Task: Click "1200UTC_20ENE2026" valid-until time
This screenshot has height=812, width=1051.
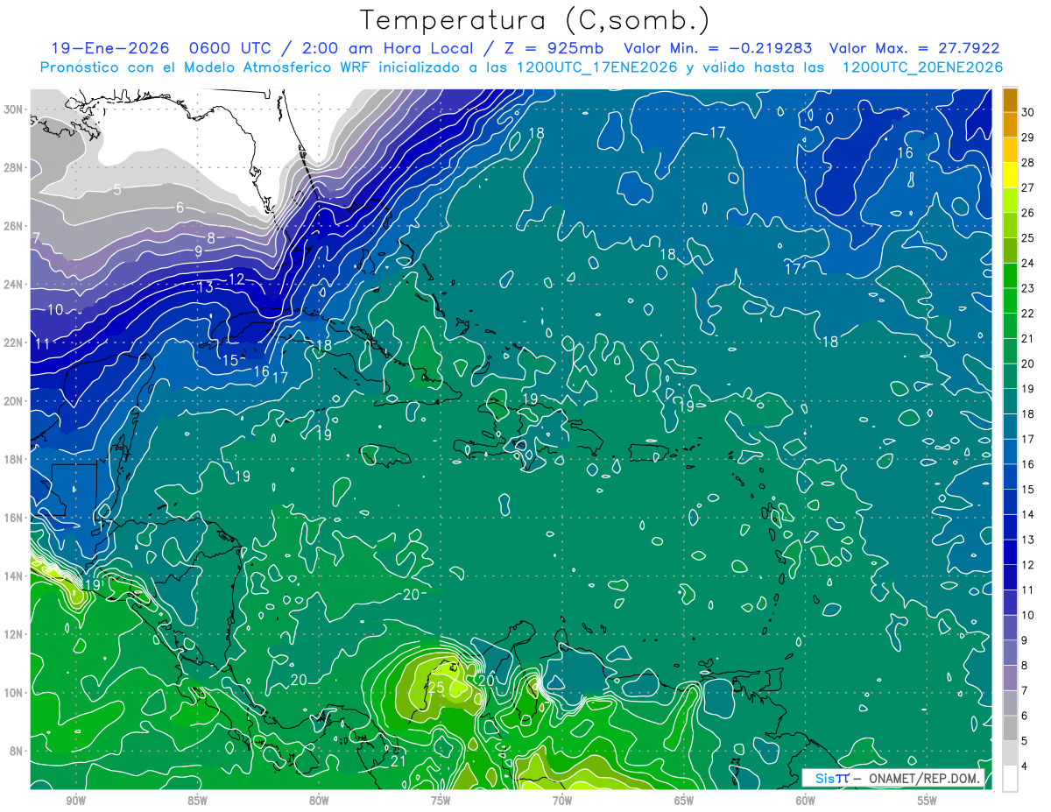Action: coord(922,67)
